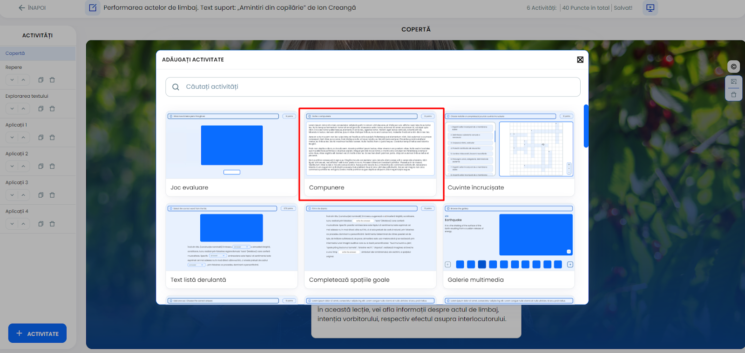Move Aplicații 1 down with chevron

click(12, 138)
